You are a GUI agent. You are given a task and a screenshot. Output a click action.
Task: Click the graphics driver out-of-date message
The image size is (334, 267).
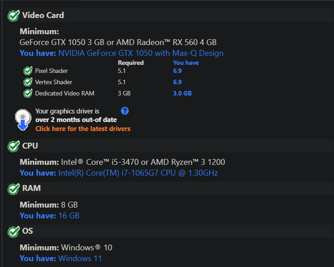pyautogui.click(x=76, y=115)
